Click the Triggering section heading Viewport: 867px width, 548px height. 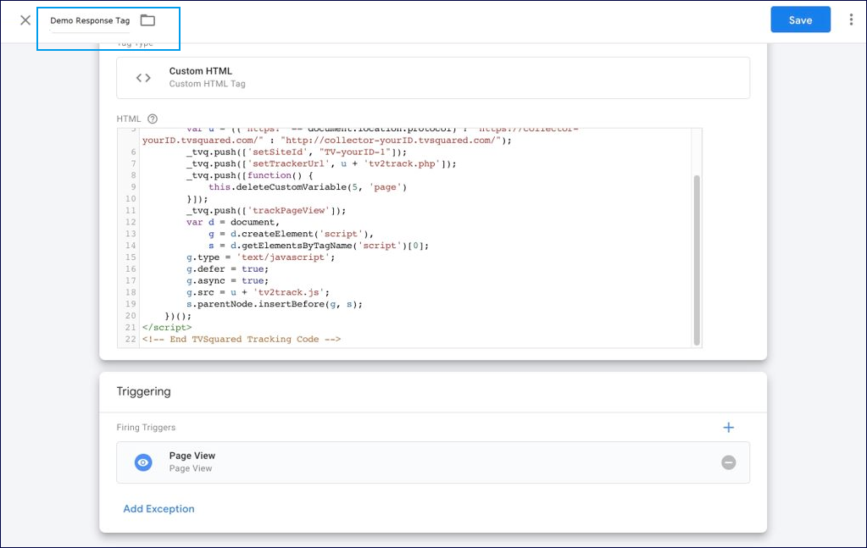pos(143,391)
